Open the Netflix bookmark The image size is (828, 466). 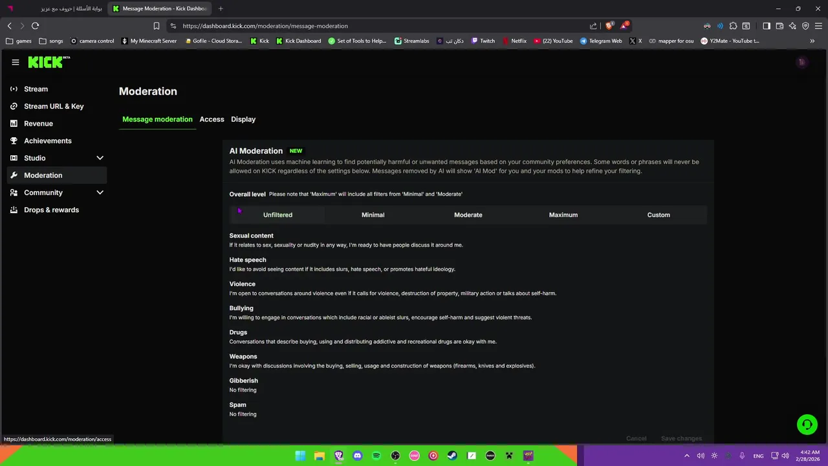coord(514,41)
